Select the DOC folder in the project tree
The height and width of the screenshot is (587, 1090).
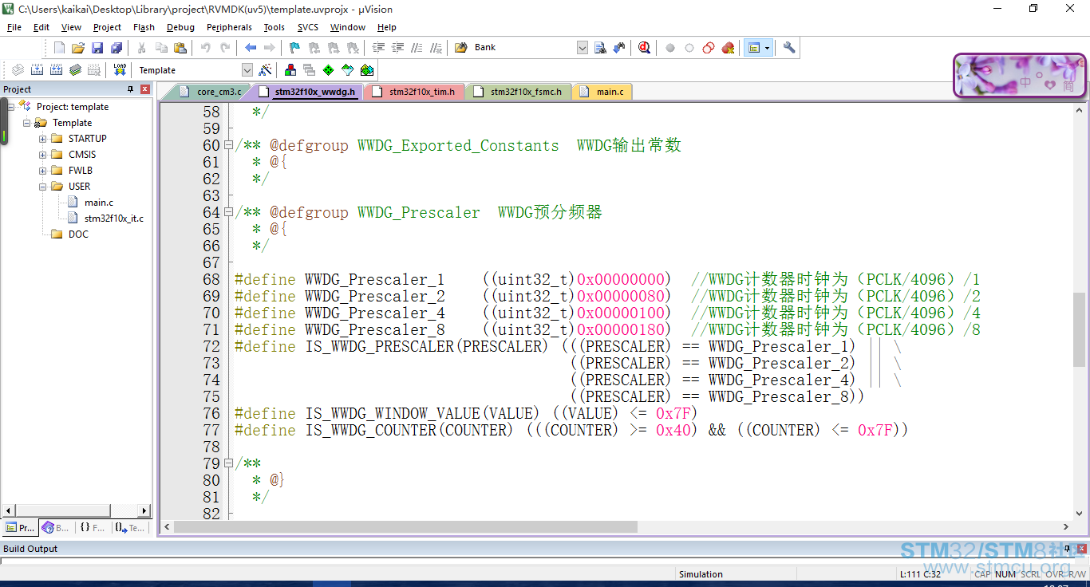point(78,234)
